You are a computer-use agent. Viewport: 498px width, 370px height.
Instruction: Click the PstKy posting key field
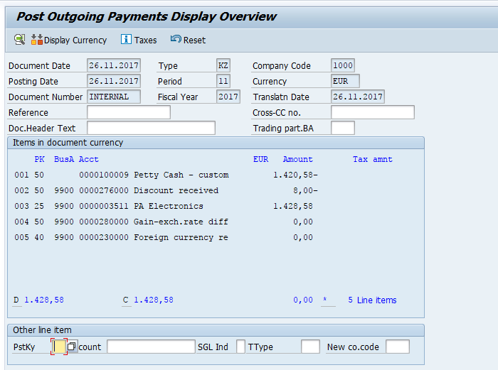click(x=60, y=347)
